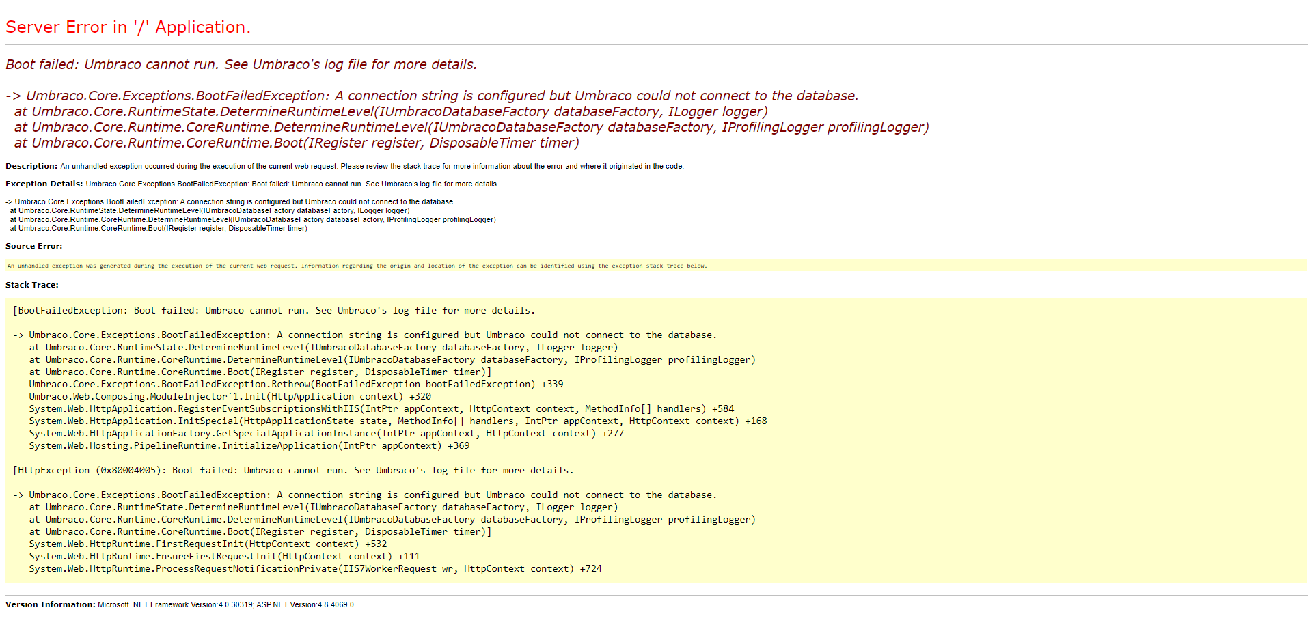
Task: Select the "An unhandled exception was generated" source error text
Action: (x=357, y=266)
